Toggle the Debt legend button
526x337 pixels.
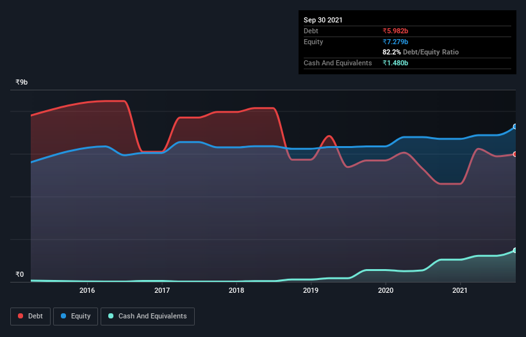coord(31,316)
